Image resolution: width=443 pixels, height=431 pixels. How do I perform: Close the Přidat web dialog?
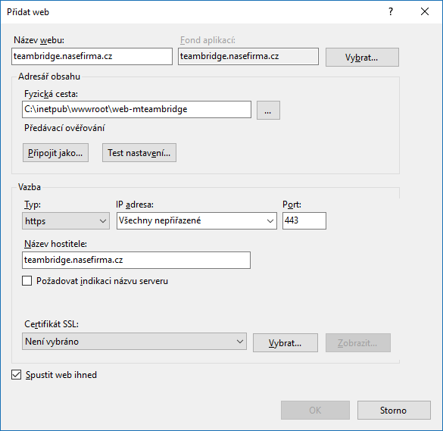[x=425, y=11]
